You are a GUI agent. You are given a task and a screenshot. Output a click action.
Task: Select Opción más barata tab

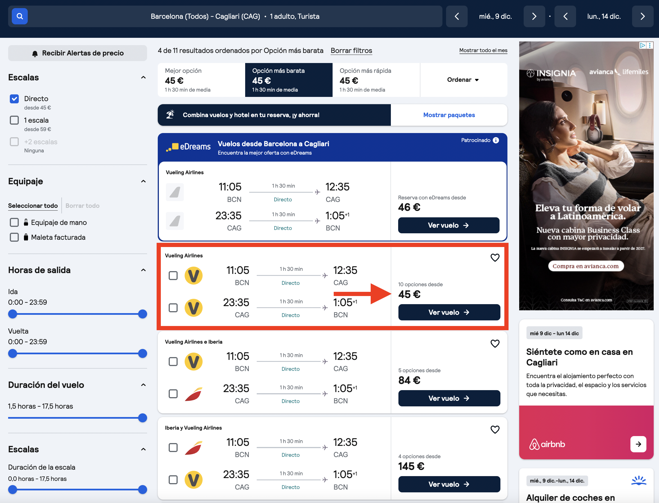pos(289,80)
